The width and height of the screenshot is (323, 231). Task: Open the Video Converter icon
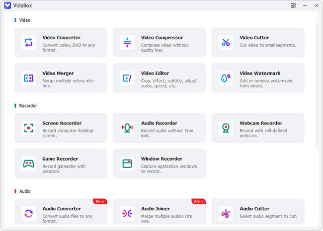click(x=28, y=43)
